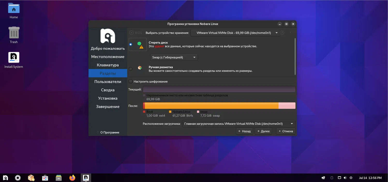The image size is (388, 182).
Task: Click the red Boot segment in After bar
Action: point(144,106)
